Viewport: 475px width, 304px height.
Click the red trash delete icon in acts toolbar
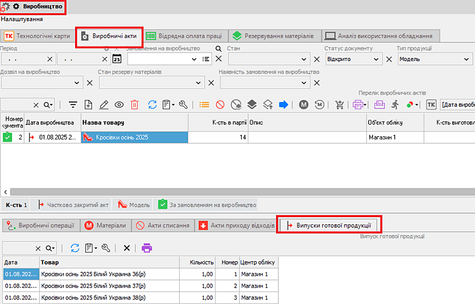pyautogui.click(x=134, y=105)
